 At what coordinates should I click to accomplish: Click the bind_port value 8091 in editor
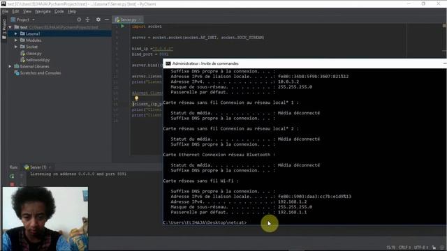click(x=163, y=54)
